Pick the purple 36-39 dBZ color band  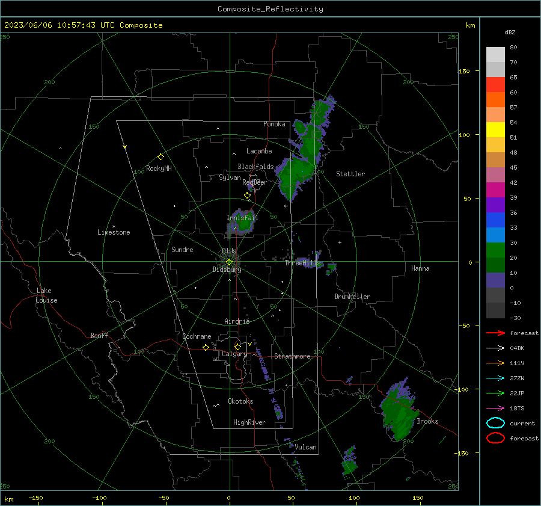point(495,205)
